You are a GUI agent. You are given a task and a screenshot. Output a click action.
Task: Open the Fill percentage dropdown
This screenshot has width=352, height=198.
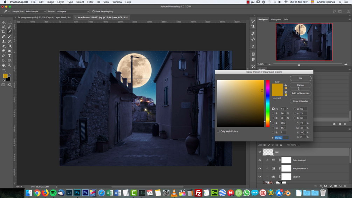point(298,145)
